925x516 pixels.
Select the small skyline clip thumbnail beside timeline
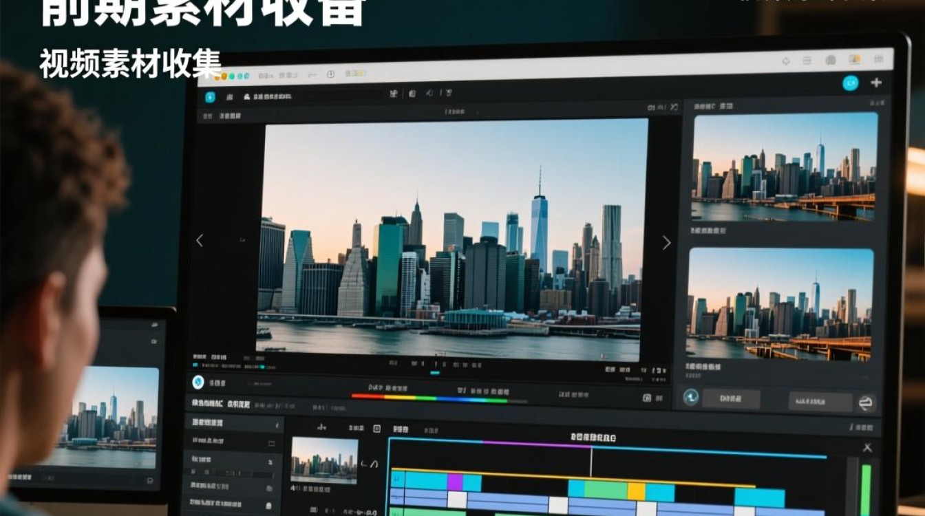pos(324,460)
